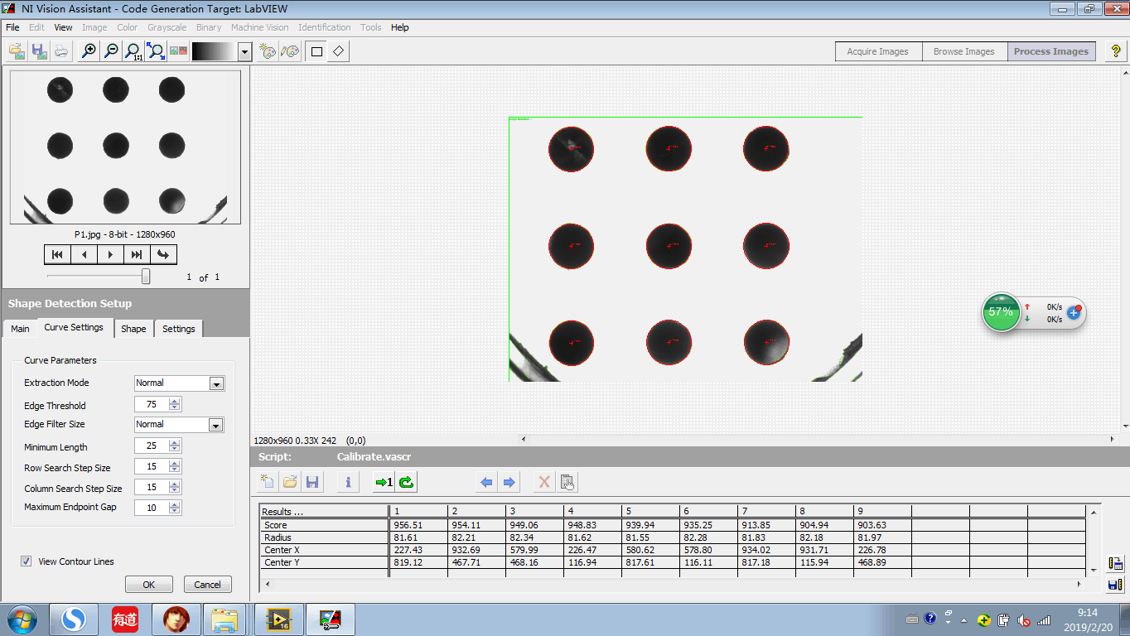Activate the diamond ROI tool
The height and width of the screenshot is (636, 1130).
(x=338, y=51)
